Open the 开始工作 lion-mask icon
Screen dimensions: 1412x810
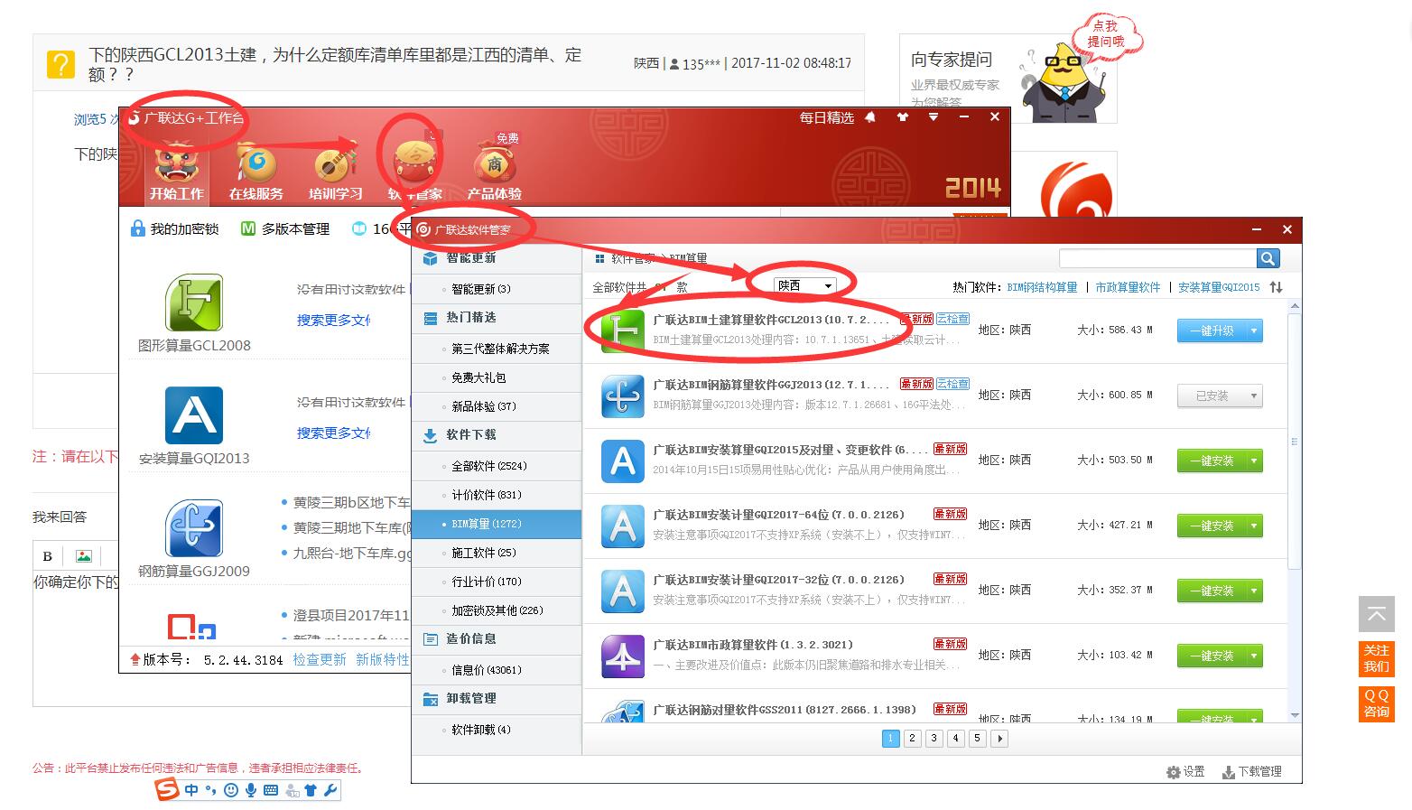click(176, 173)
